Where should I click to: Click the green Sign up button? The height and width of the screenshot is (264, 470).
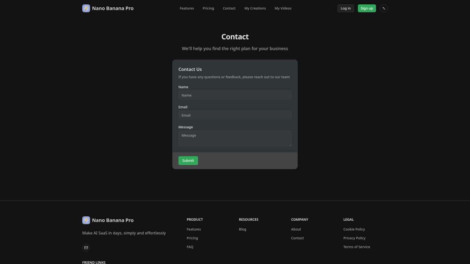coord(367,8)
